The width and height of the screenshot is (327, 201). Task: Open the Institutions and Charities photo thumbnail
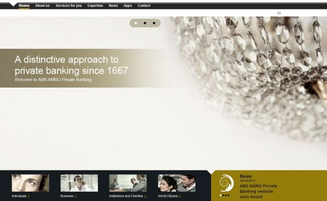coord(128,183)
